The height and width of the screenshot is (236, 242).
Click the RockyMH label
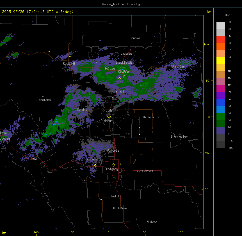[x=69, y=63]
